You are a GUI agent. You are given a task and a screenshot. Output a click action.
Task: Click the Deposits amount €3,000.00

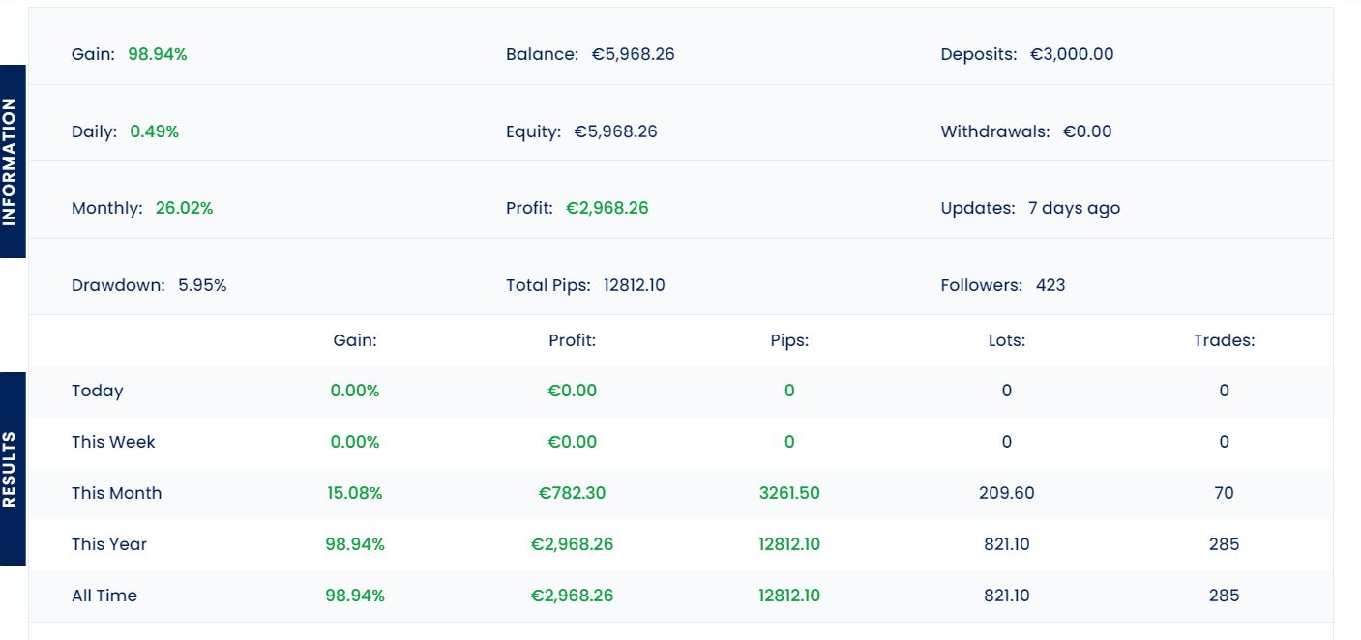(x=1072, y=54)
